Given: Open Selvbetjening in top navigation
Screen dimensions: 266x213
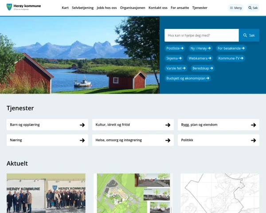Looking at the screenshot, I should (82, 8).
